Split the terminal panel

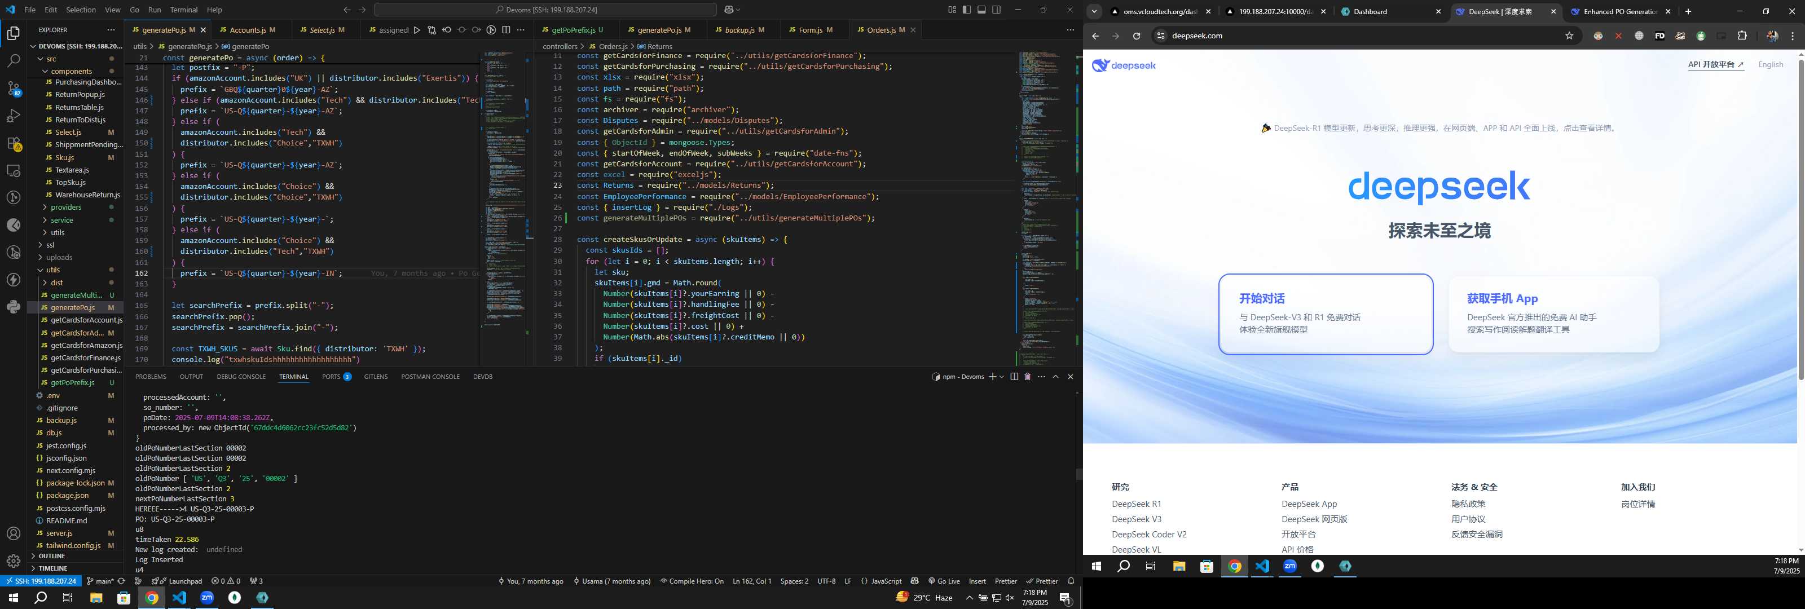tap(1014, 377)
